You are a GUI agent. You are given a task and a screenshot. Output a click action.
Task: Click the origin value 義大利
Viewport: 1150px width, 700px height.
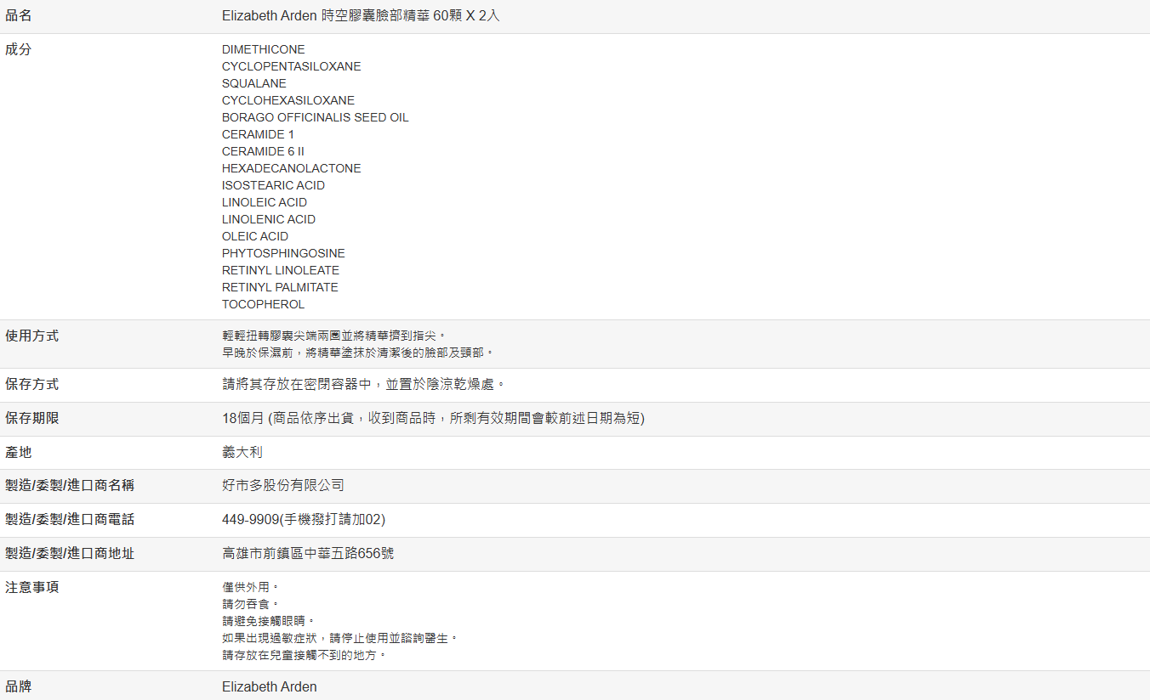pyautogui.click(x=242, y=453)
